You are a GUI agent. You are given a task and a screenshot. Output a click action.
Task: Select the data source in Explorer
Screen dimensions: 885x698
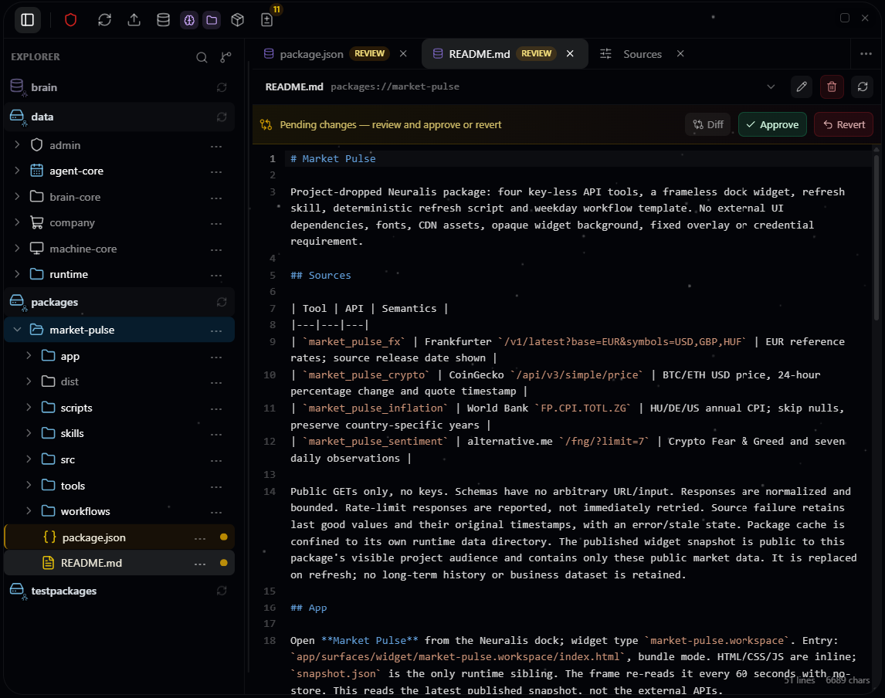click(x=119, y=117)
